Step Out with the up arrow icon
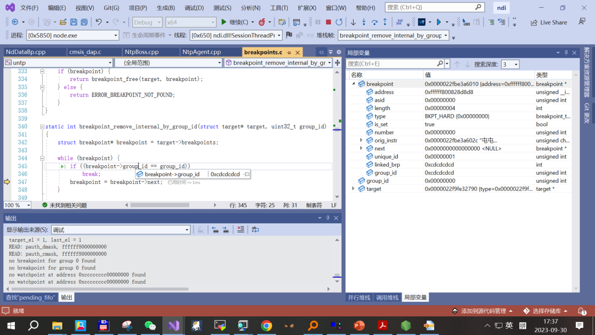The height and width of the screenshot is (335, 595). point(385,23)
